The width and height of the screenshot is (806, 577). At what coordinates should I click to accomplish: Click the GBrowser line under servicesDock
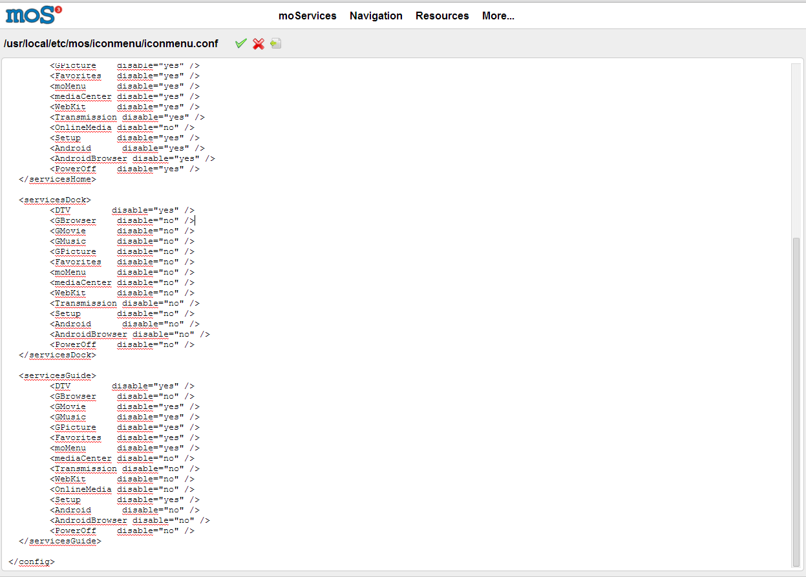[x=122, y=221]
